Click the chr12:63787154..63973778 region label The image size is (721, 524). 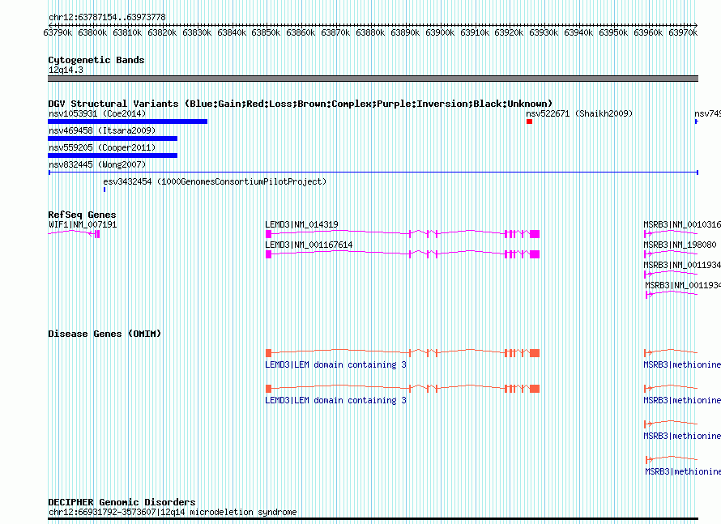tap(107, 18)
